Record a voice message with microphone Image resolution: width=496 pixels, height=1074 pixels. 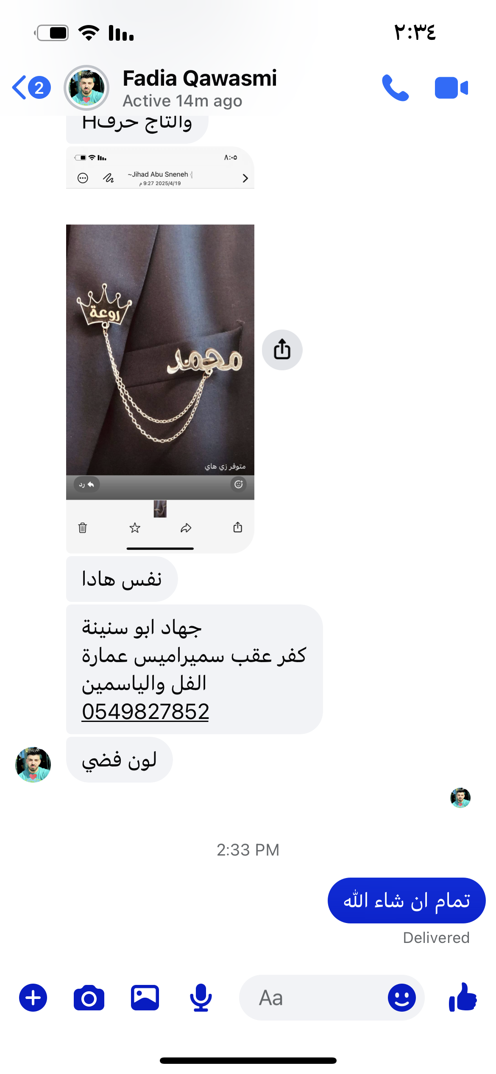point(201,998)
